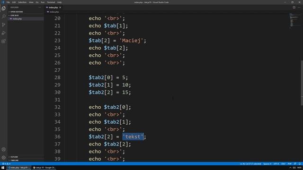This screenshot has height=170, width=303.
Task: Open the Explorer view in activity bar
Action: click(x=3, y=8)
